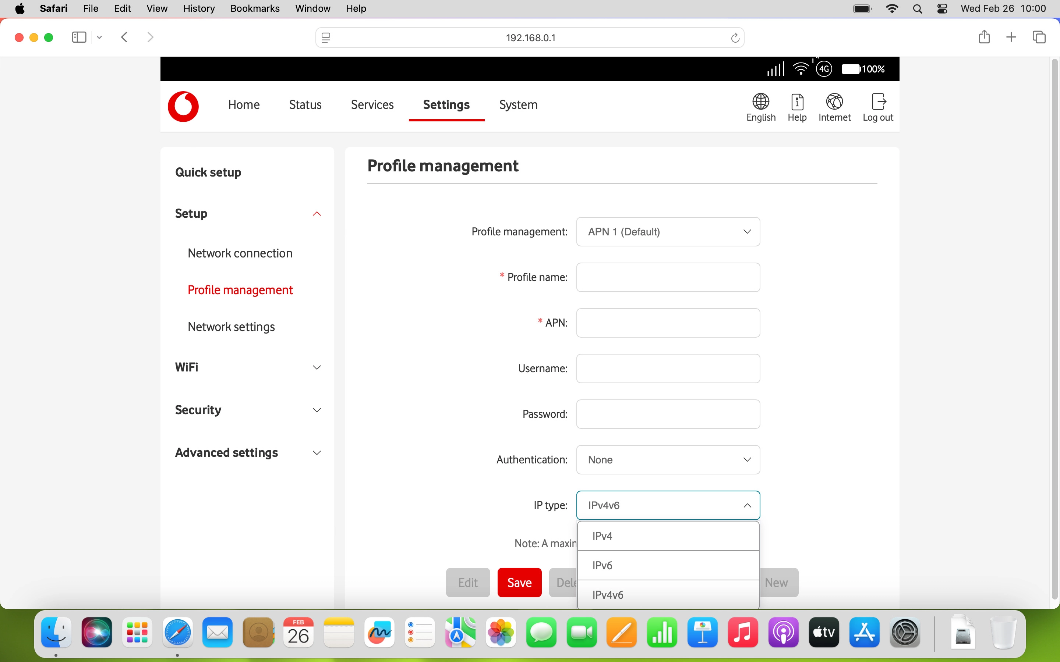Image resolution: width=1060 pixels, height=662 pixels.
Task: Save the profile settings
Action: (519, 582)
